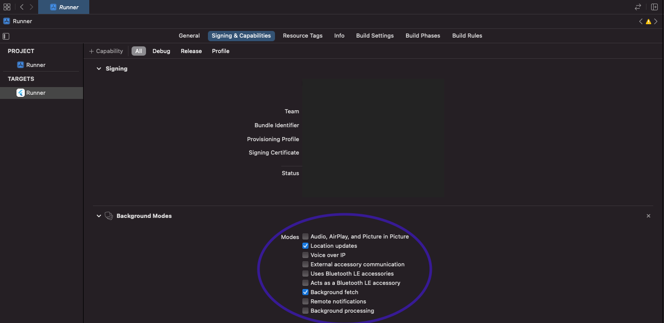Click the back navigation arrow
This screenshot has height=323, width=664.
(22, 7)
